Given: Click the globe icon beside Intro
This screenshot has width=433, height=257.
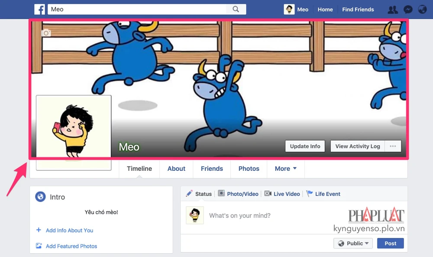Looking at the screenshot, I should pos(40,197).
